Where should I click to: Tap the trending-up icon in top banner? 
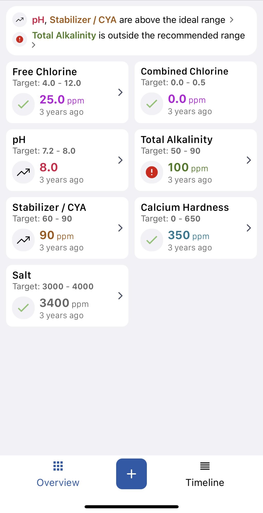(x=20, y=20)
